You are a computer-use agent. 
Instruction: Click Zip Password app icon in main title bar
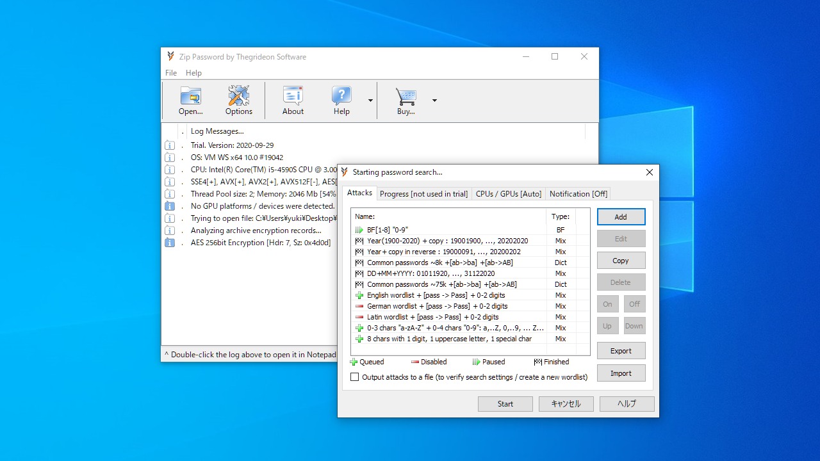pyautogui.click(x=170, y=56)
